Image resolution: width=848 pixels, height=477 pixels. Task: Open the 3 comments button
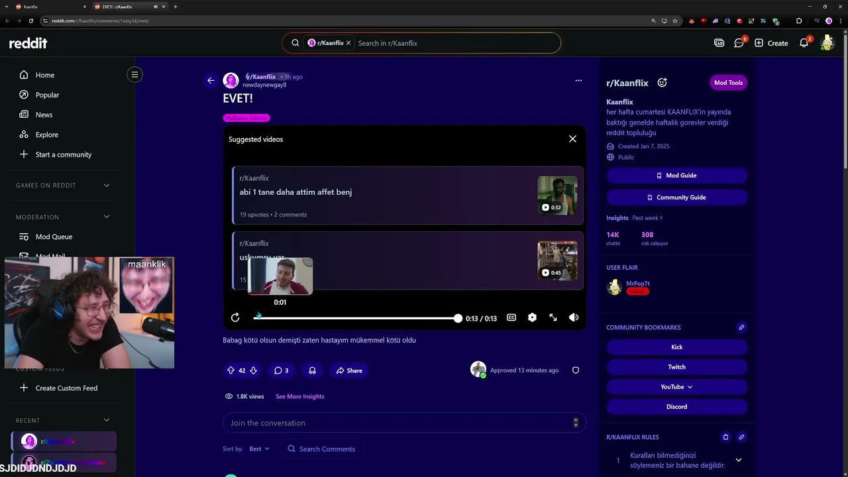click(281, 370)
